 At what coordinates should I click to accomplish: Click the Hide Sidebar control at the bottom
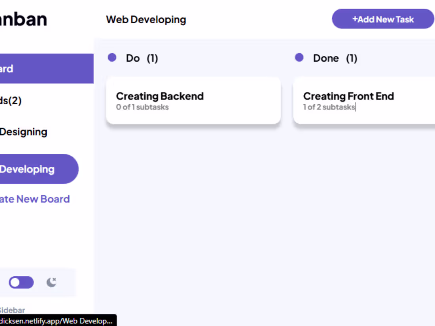(12, 310)
